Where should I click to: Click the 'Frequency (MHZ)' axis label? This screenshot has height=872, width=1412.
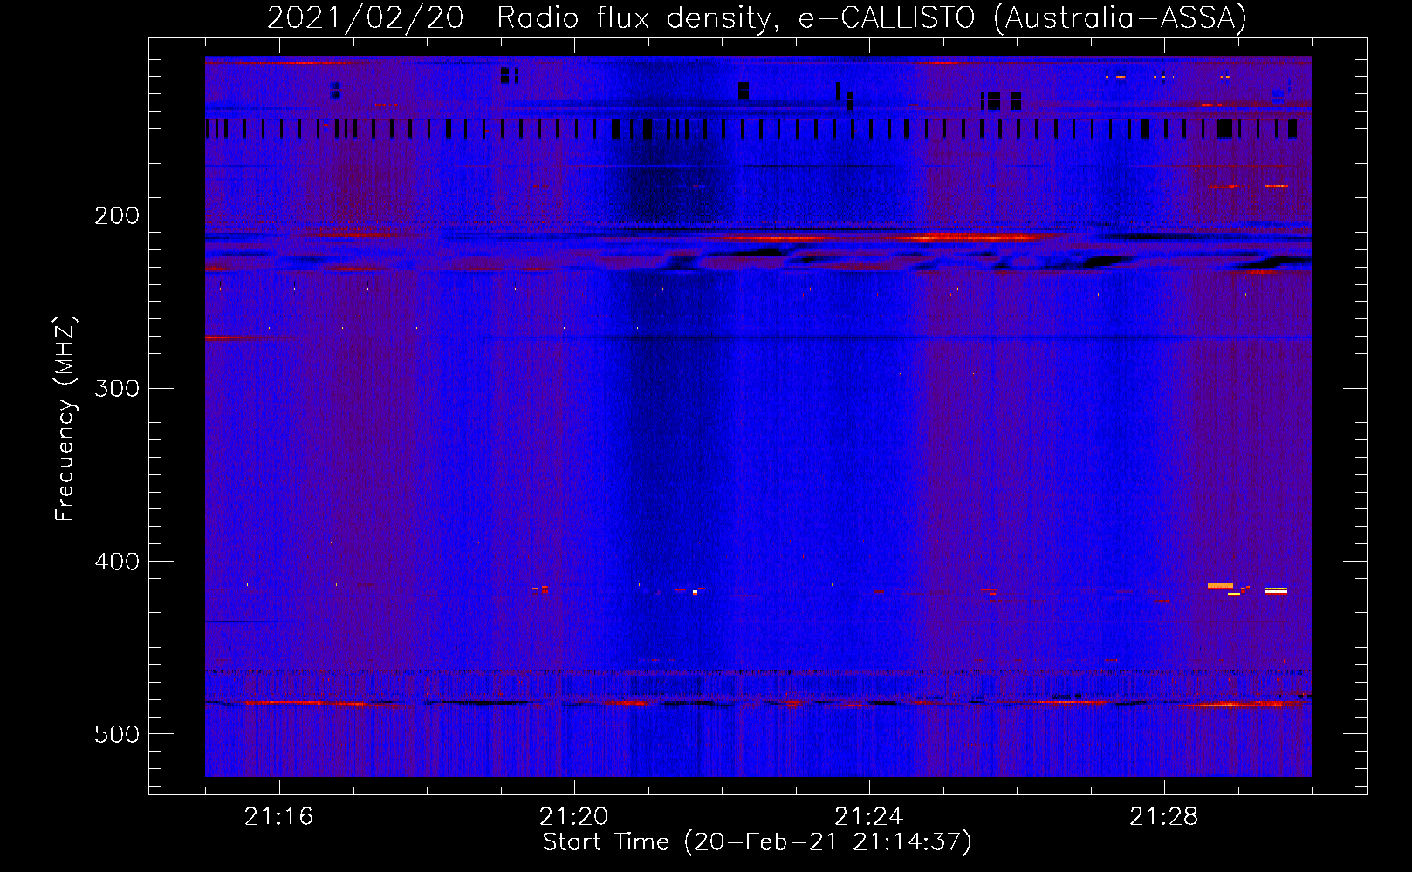coord(65,419)
